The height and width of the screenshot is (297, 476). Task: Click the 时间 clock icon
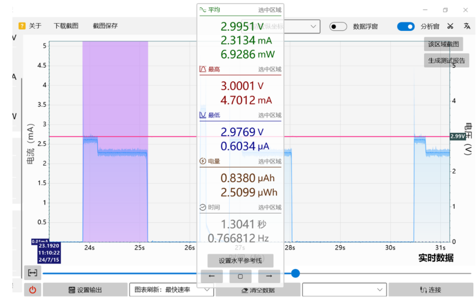pos(203,207)
